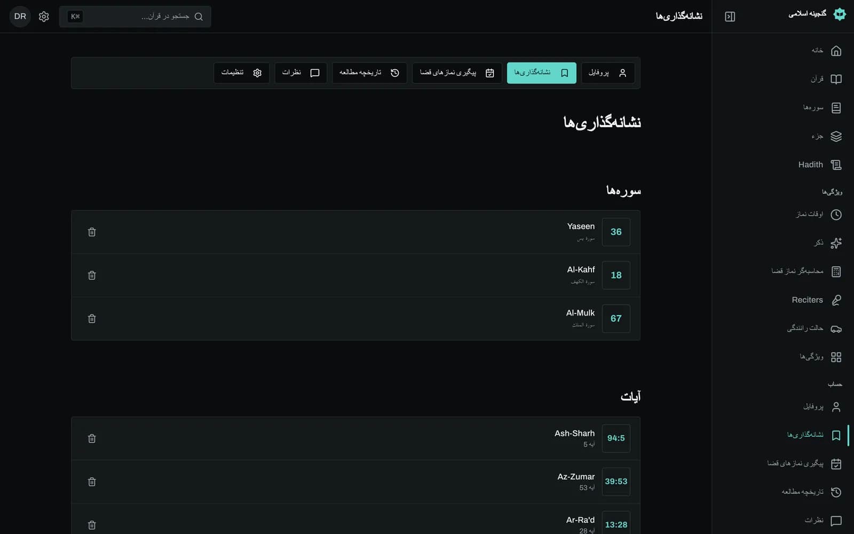This screenshot has height=534, width=854.
Task: Delete the Ar-Ra'd 13:28 bookmark
Action: (92, 525)
